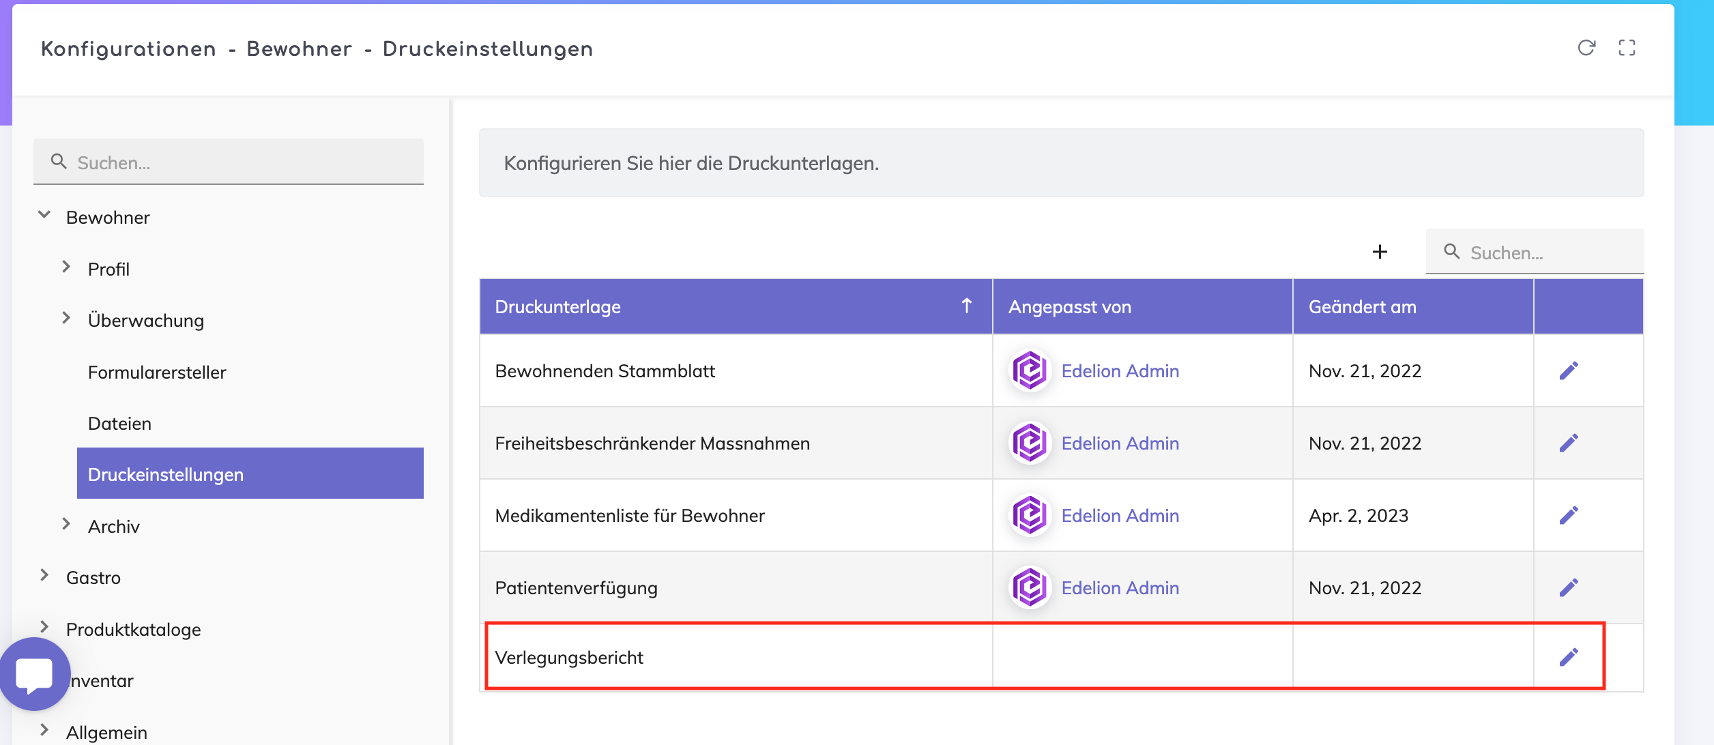The image size is (1714, 745).
Task: Click the plus icon to add Druckunterlage
Action: coord(1380,252)
